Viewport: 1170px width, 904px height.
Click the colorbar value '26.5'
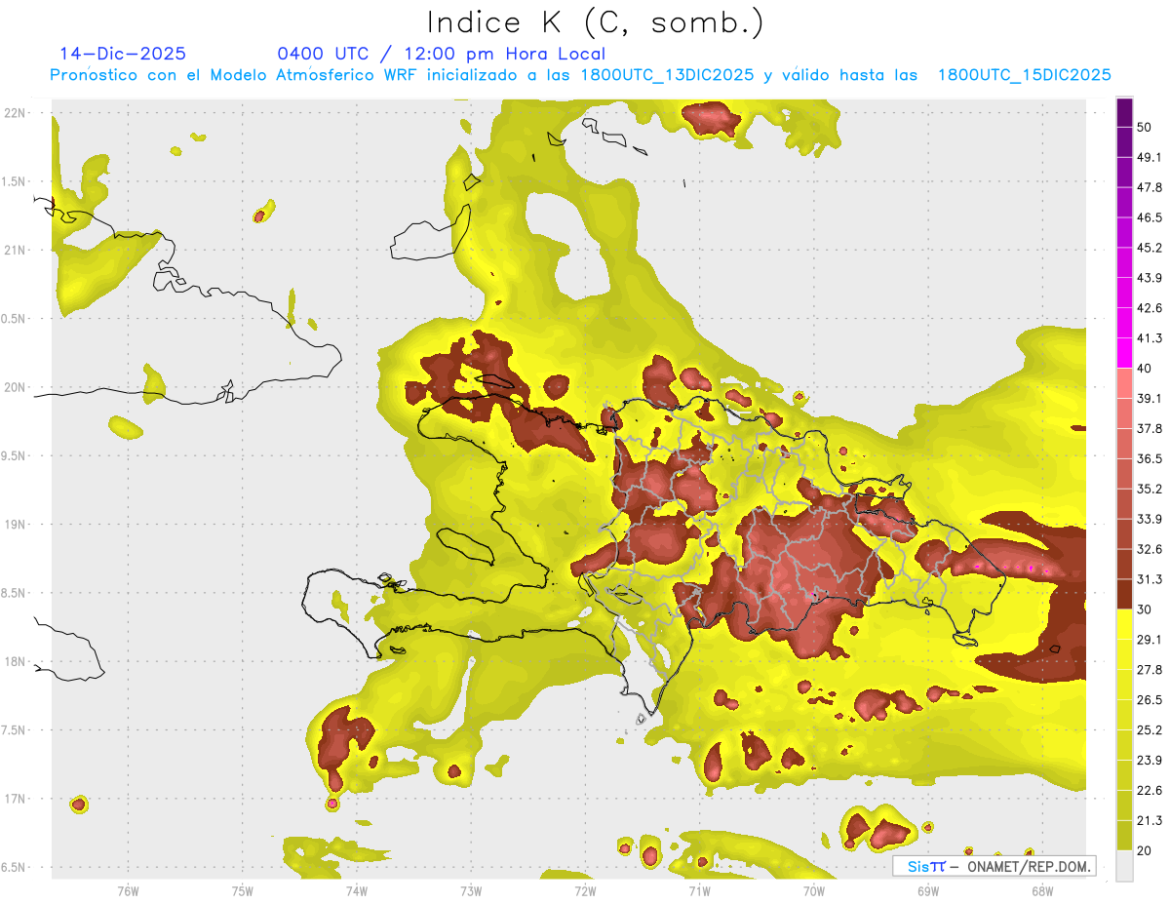(x=1150, y=700)
